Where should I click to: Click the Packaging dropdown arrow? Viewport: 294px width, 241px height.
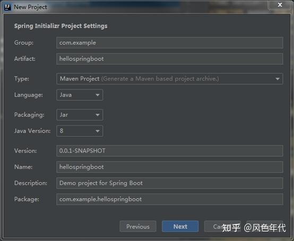coord(97,115)
